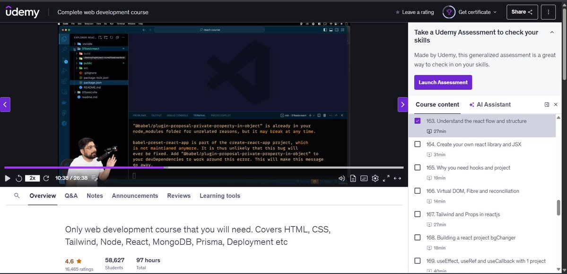Go to the next lecture
The height and width of the screenshot is (274, 567).
[x=403, y=104]
